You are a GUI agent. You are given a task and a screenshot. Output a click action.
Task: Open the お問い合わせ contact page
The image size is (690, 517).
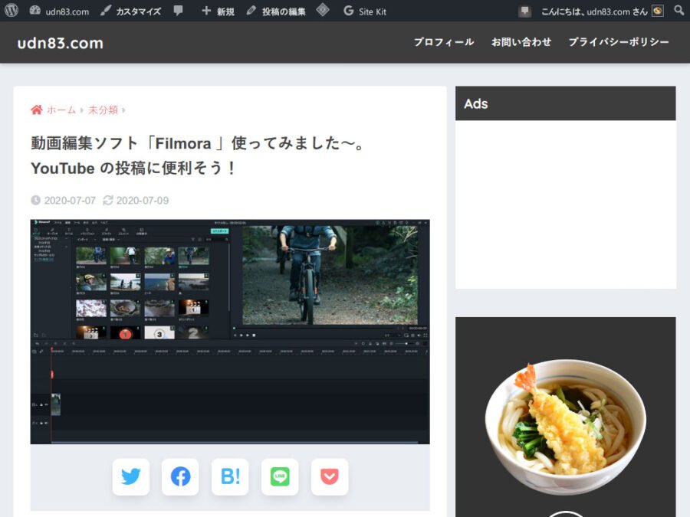point(521,42)
